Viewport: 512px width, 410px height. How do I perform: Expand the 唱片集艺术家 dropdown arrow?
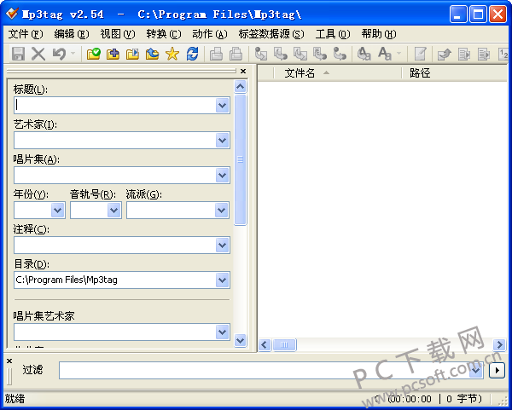click(223, 332)
